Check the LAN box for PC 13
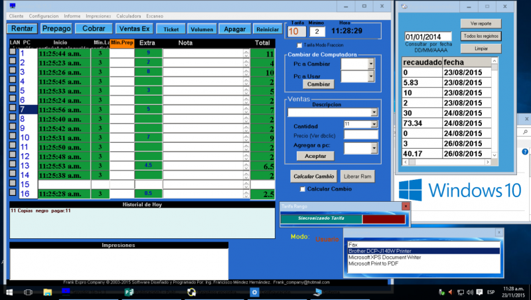531x300 pixels. (13, 164)
